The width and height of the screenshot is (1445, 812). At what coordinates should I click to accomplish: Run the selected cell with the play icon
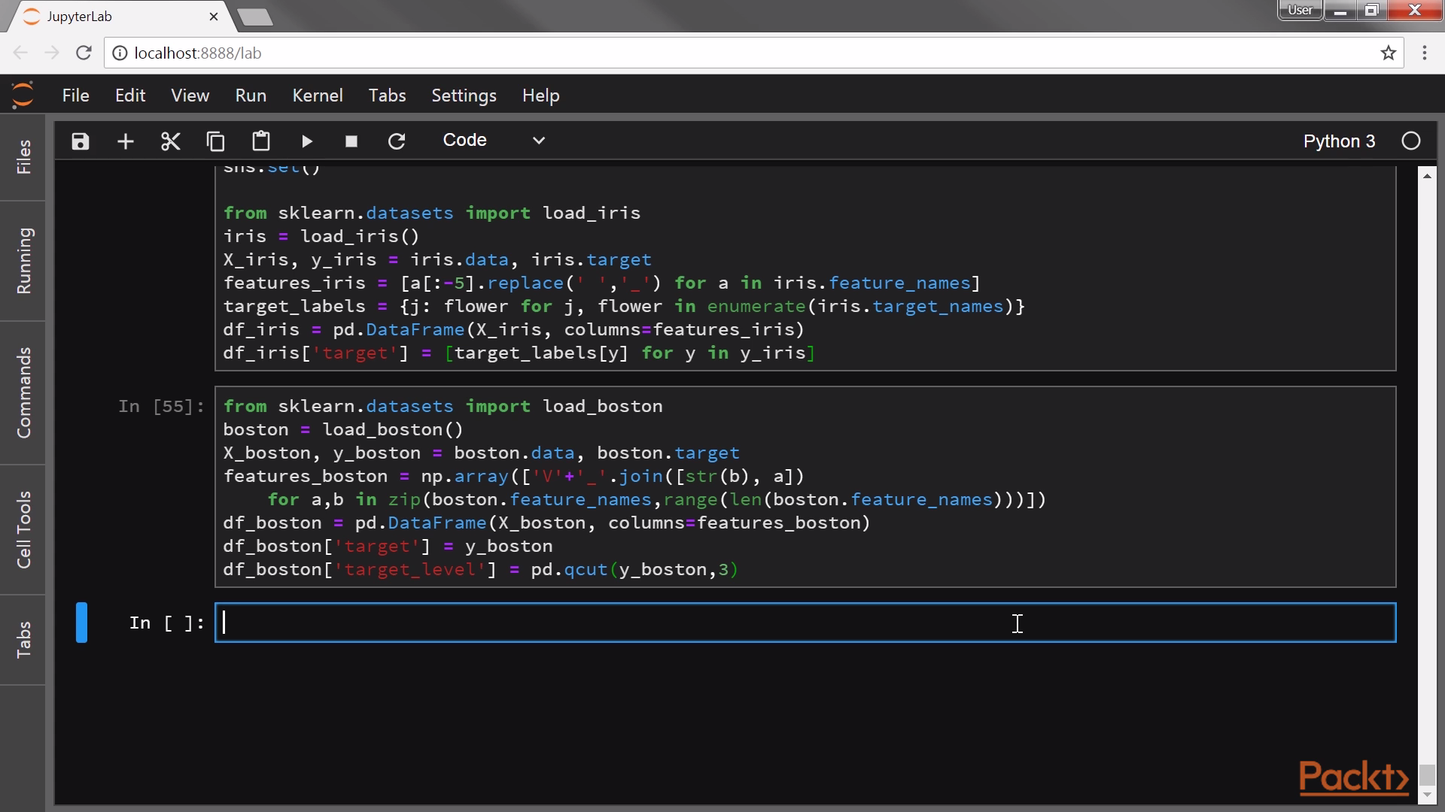click(x=306, y=141)
